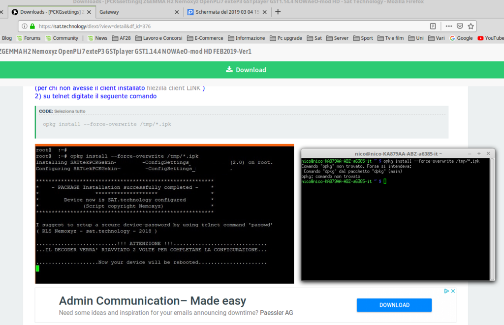Switch to the Gateway tab
Screen dimensions: 504x325
(x=138, y=12)
